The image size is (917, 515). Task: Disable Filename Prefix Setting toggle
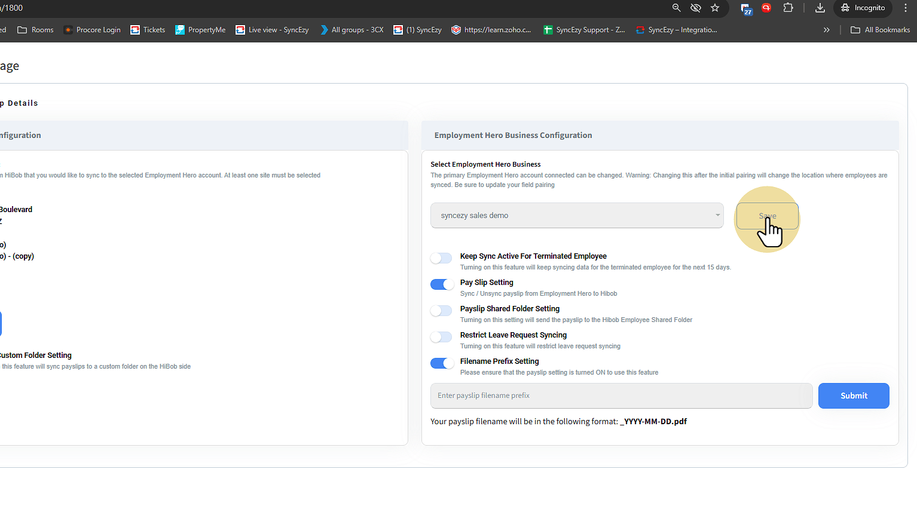pos(442,363)
